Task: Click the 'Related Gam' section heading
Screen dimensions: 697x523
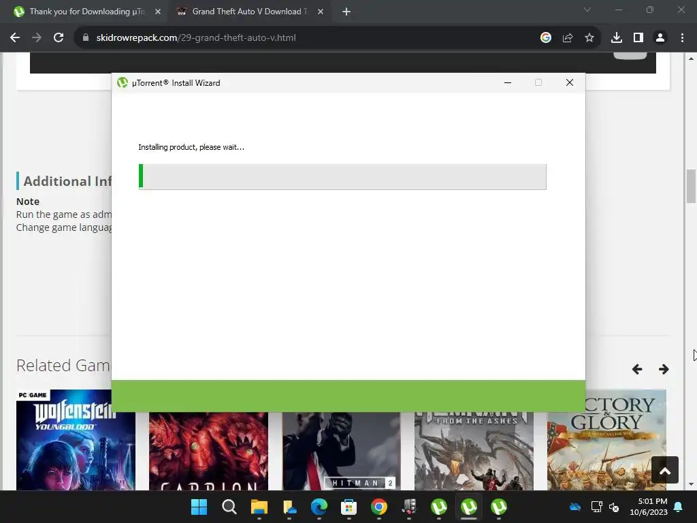Action: pos(63,366)
